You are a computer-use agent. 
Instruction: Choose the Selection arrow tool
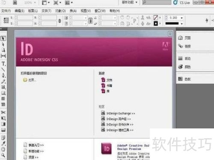tap(3, 38)
